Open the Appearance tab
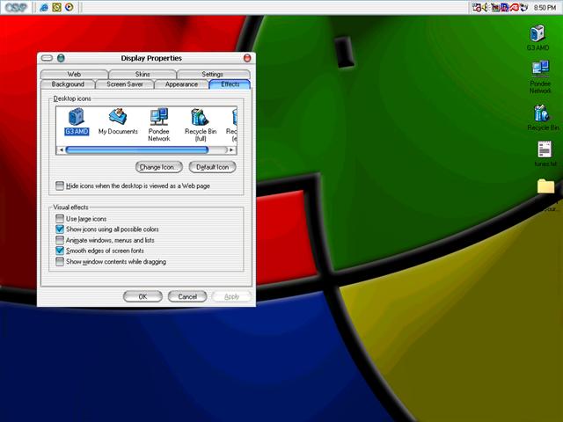Viewport: 563px width, 422px height. coord(181,84)
